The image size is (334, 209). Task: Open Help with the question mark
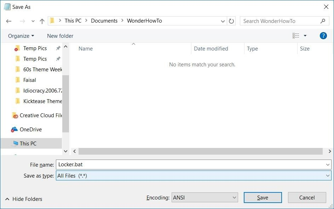(323, 36)
